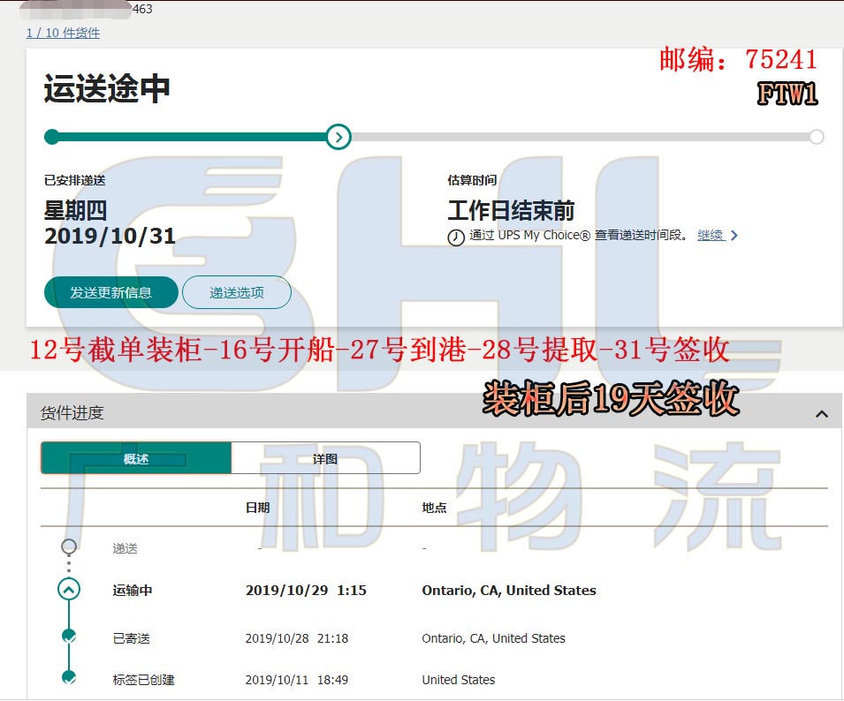Click the 日期 column header

pyautogui.click(x=257, y=508)
